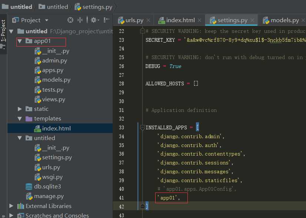This screenshot has height=218, width=306.
Task: Select db.sqlite3 database file
Action: tap(43, 187)
